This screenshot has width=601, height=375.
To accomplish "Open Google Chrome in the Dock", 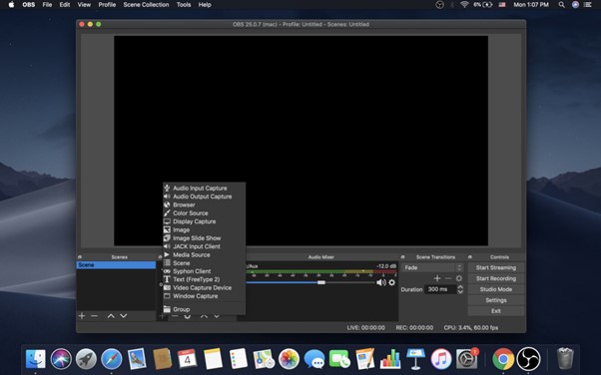I will pyautogui.click(x=503, y=359).
